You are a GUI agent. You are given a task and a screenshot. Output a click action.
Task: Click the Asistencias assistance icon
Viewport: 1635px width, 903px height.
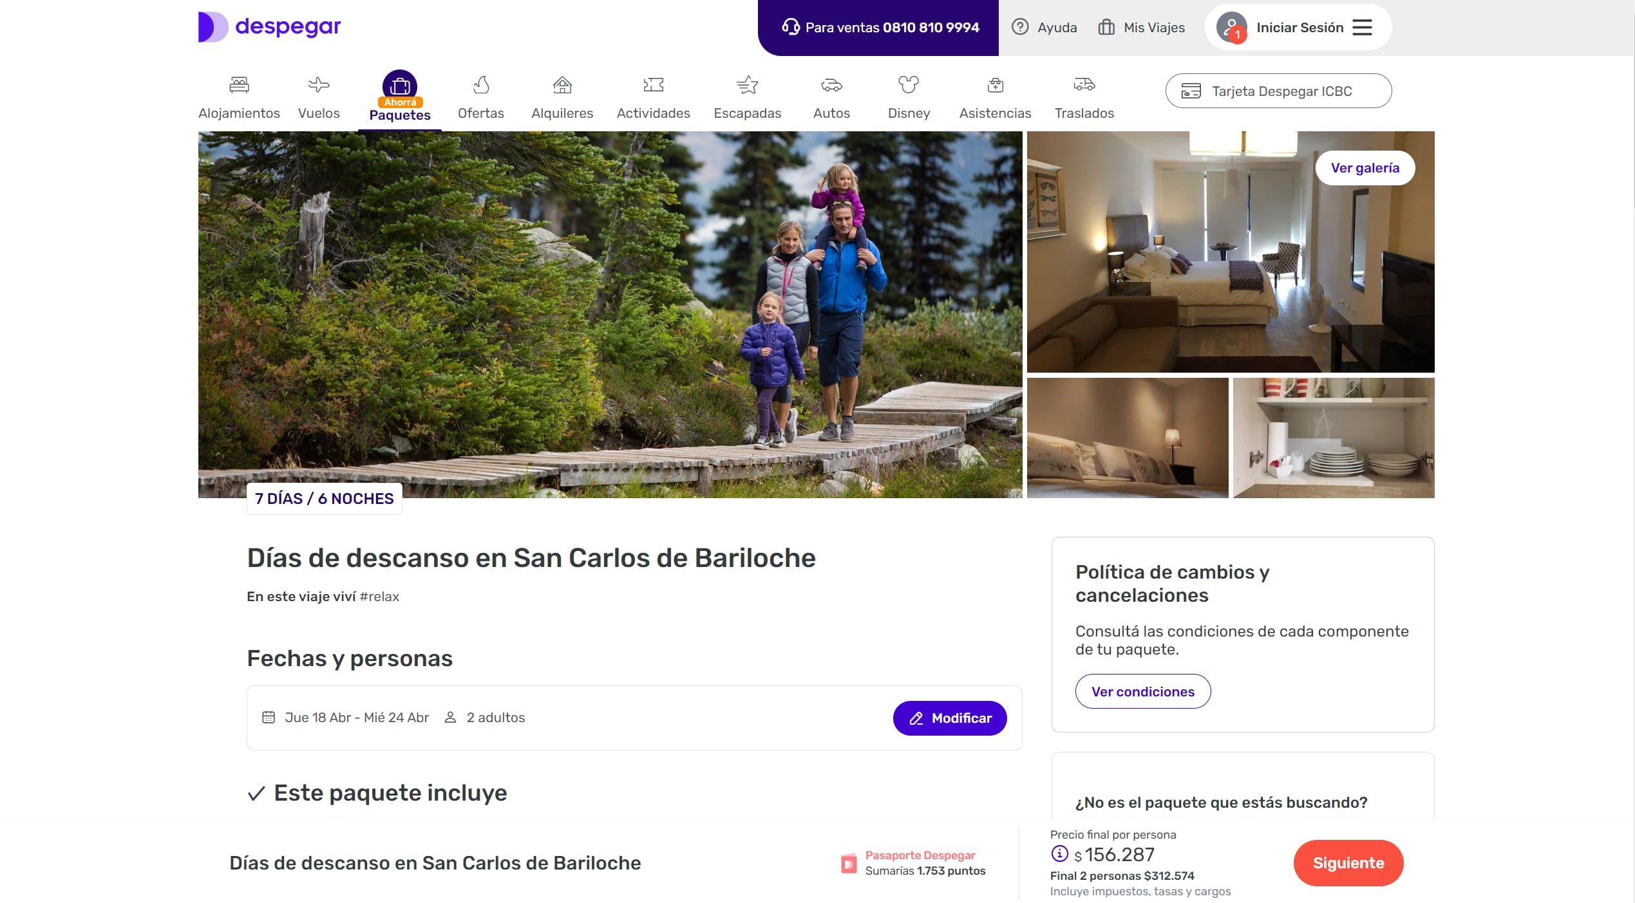click(994, 84)
